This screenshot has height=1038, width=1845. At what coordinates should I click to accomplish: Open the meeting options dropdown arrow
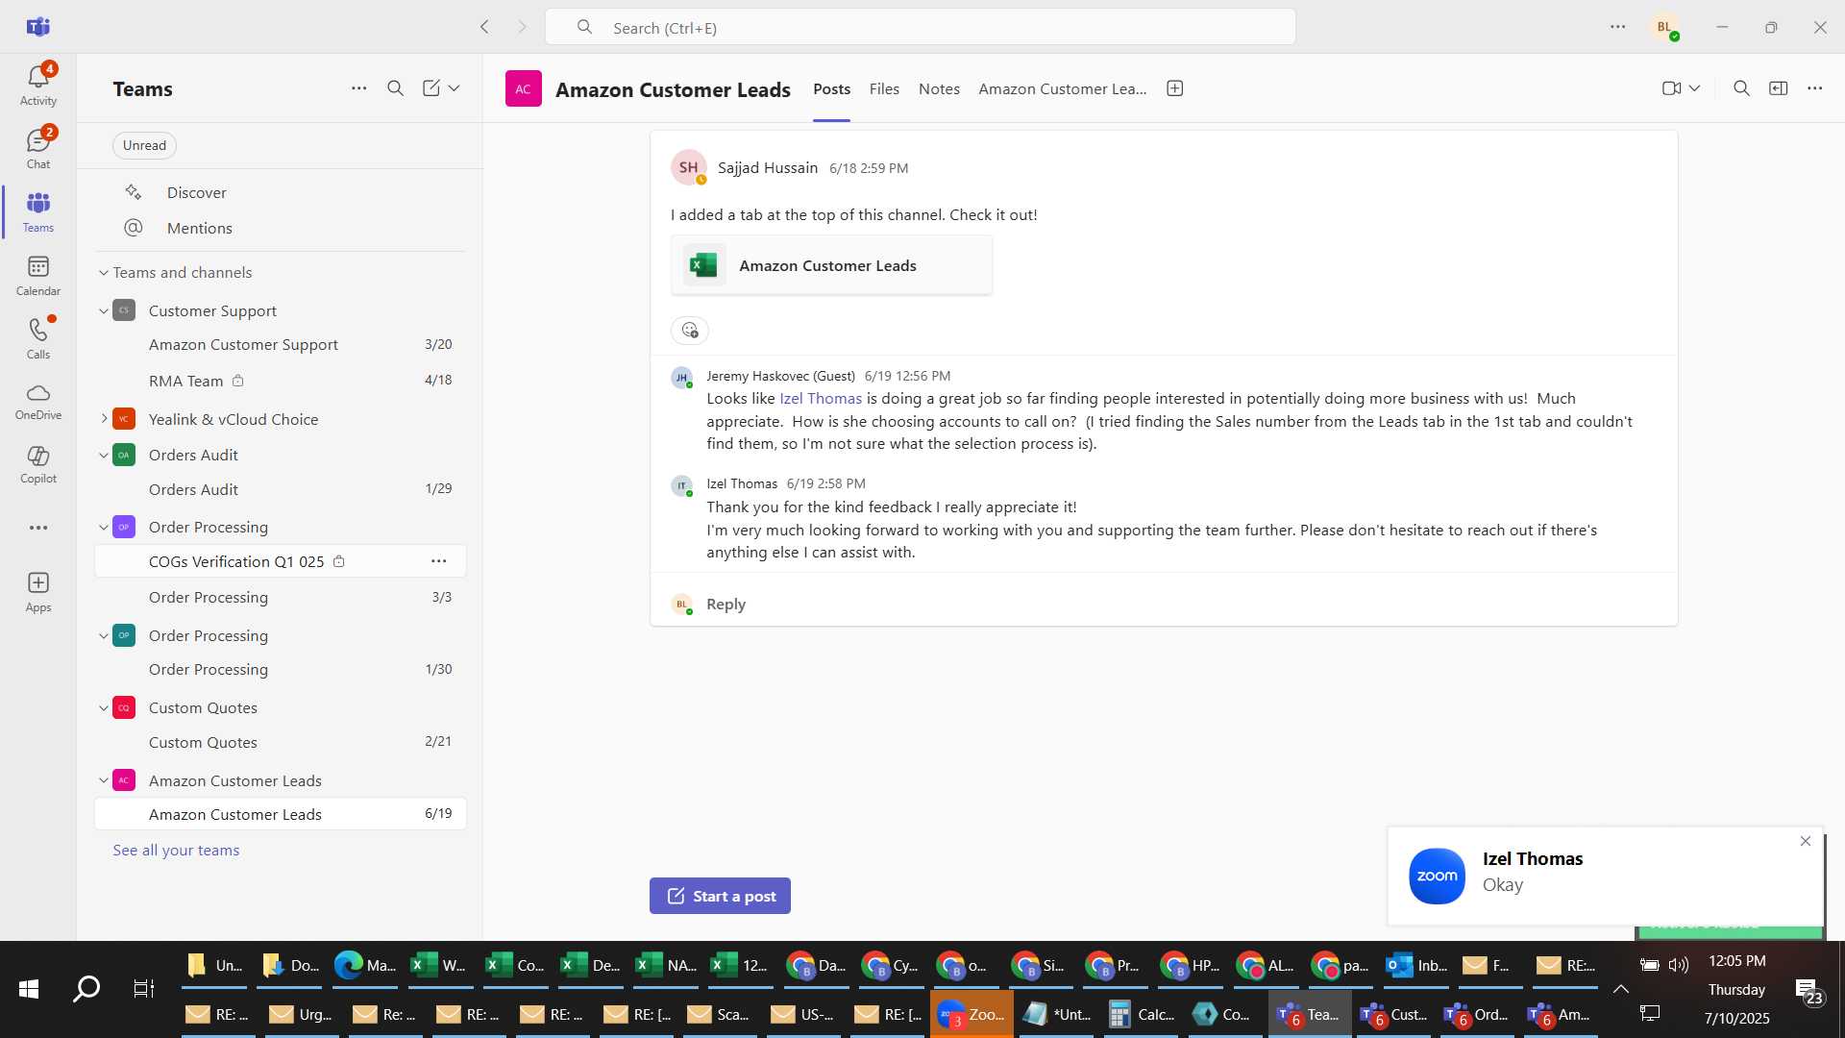[1695, 88]
